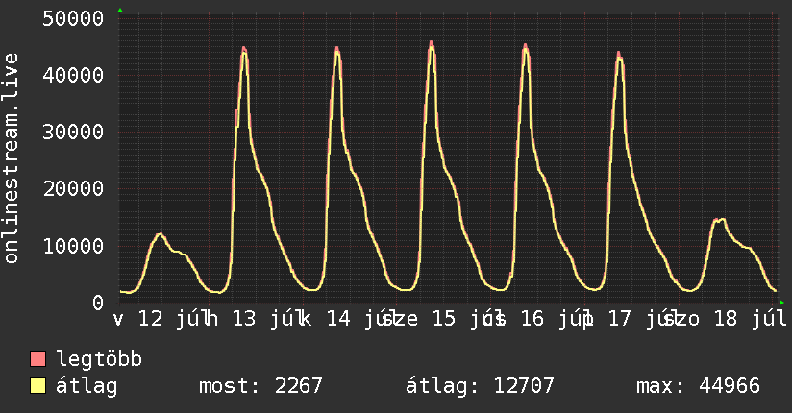Click the pink legtöbb legend swatch
This screenshot has width=792, height=413.
(37, 358)
